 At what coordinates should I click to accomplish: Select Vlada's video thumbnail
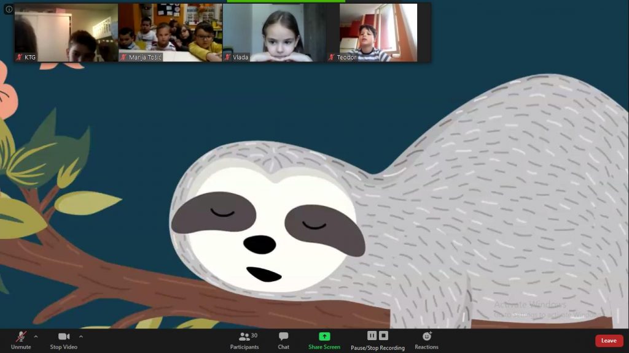[275, 32]
